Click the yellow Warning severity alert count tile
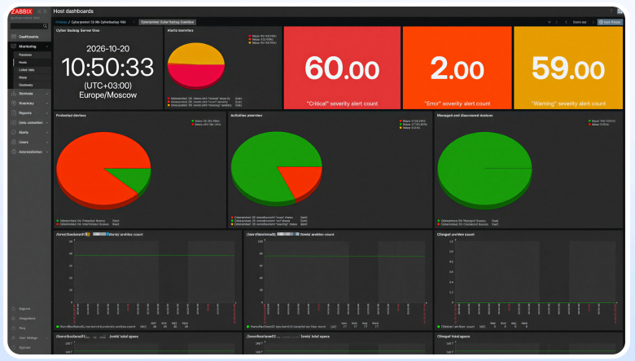This screenshot has width=635, height=361. click(x=568, y=68)
